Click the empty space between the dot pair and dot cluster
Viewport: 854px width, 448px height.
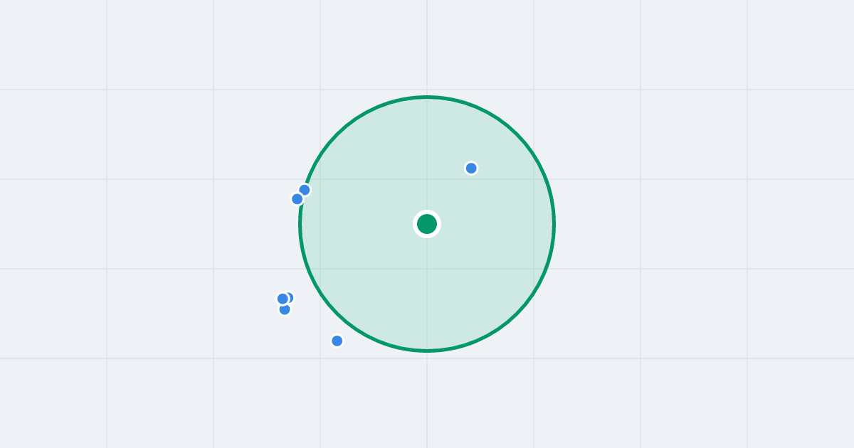pos(292,247)
